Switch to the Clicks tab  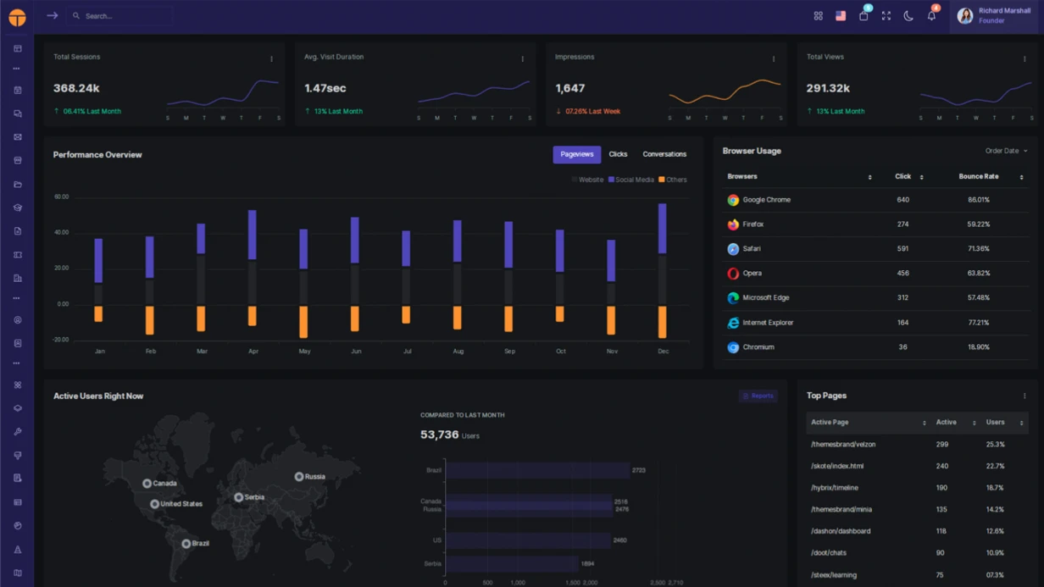click(618, 154)
